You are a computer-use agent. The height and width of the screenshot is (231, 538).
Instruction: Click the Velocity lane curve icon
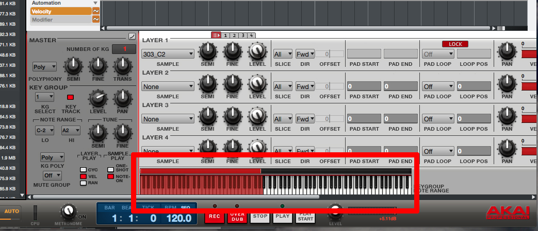96,11
